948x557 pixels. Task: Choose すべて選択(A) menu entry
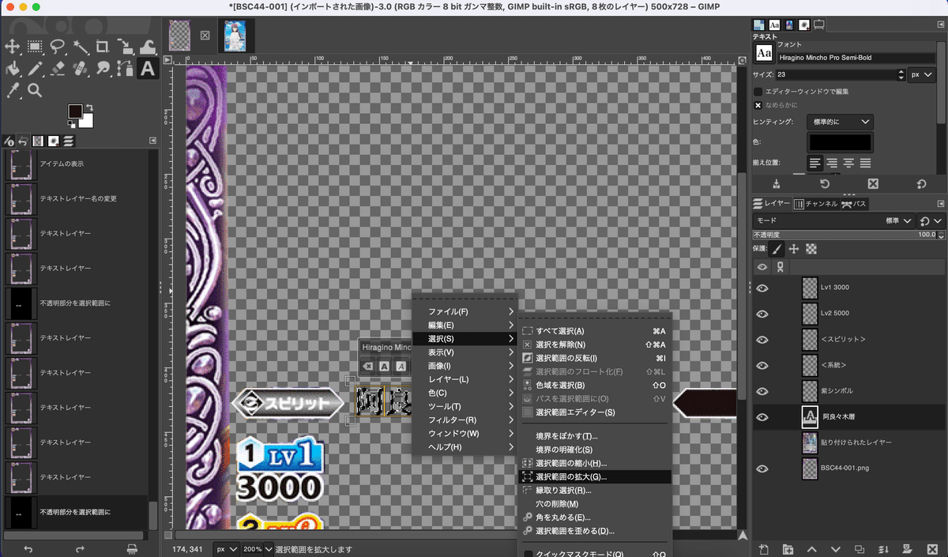click(x=594, y=331)
